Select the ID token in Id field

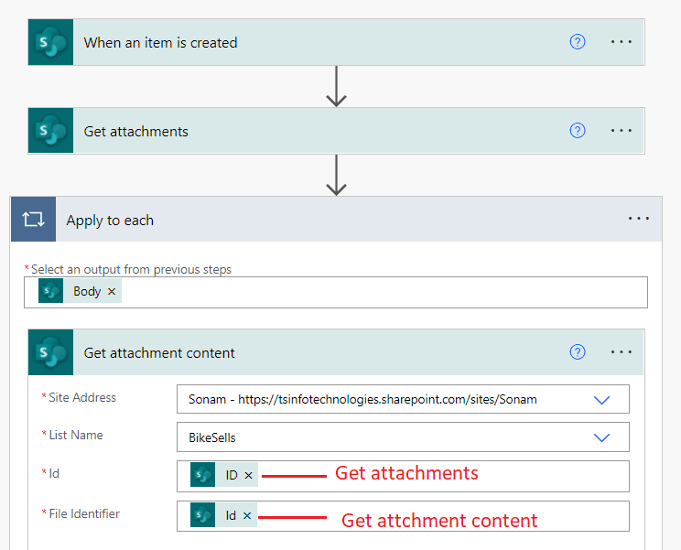point(224,475)
